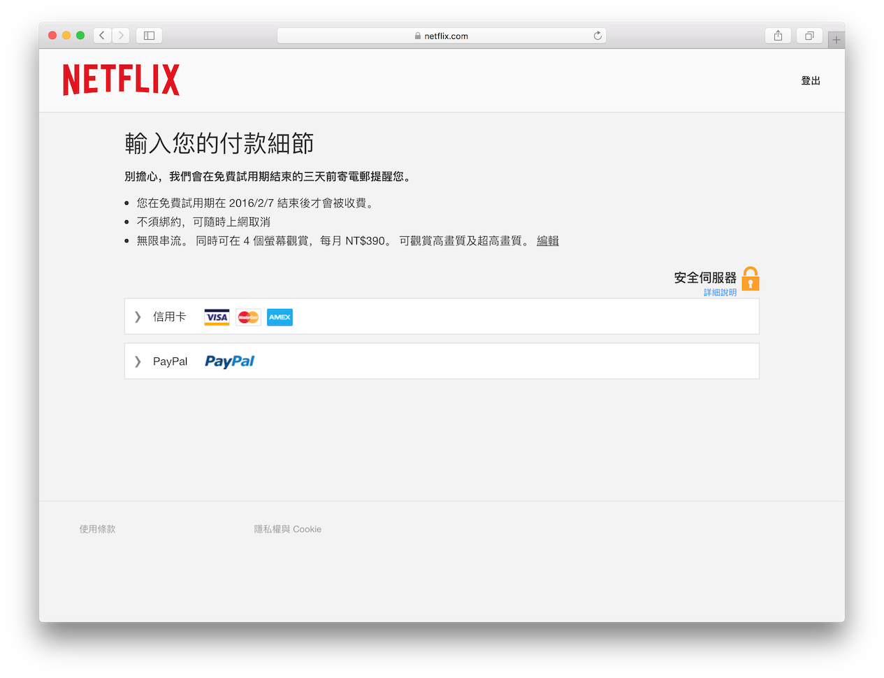Click the orange secure server lock icon
The image size is (884, 678).
(751, 278)
